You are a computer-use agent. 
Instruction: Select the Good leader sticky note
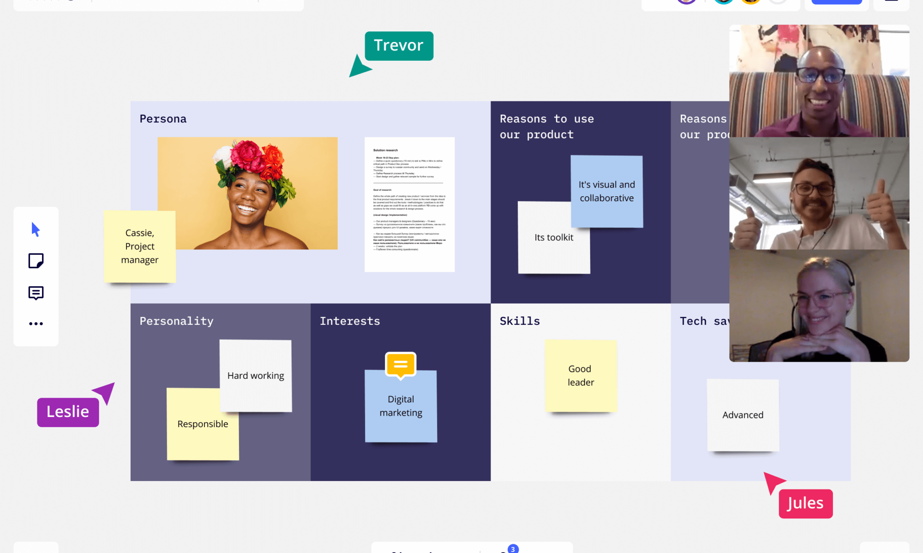(581, 376)
